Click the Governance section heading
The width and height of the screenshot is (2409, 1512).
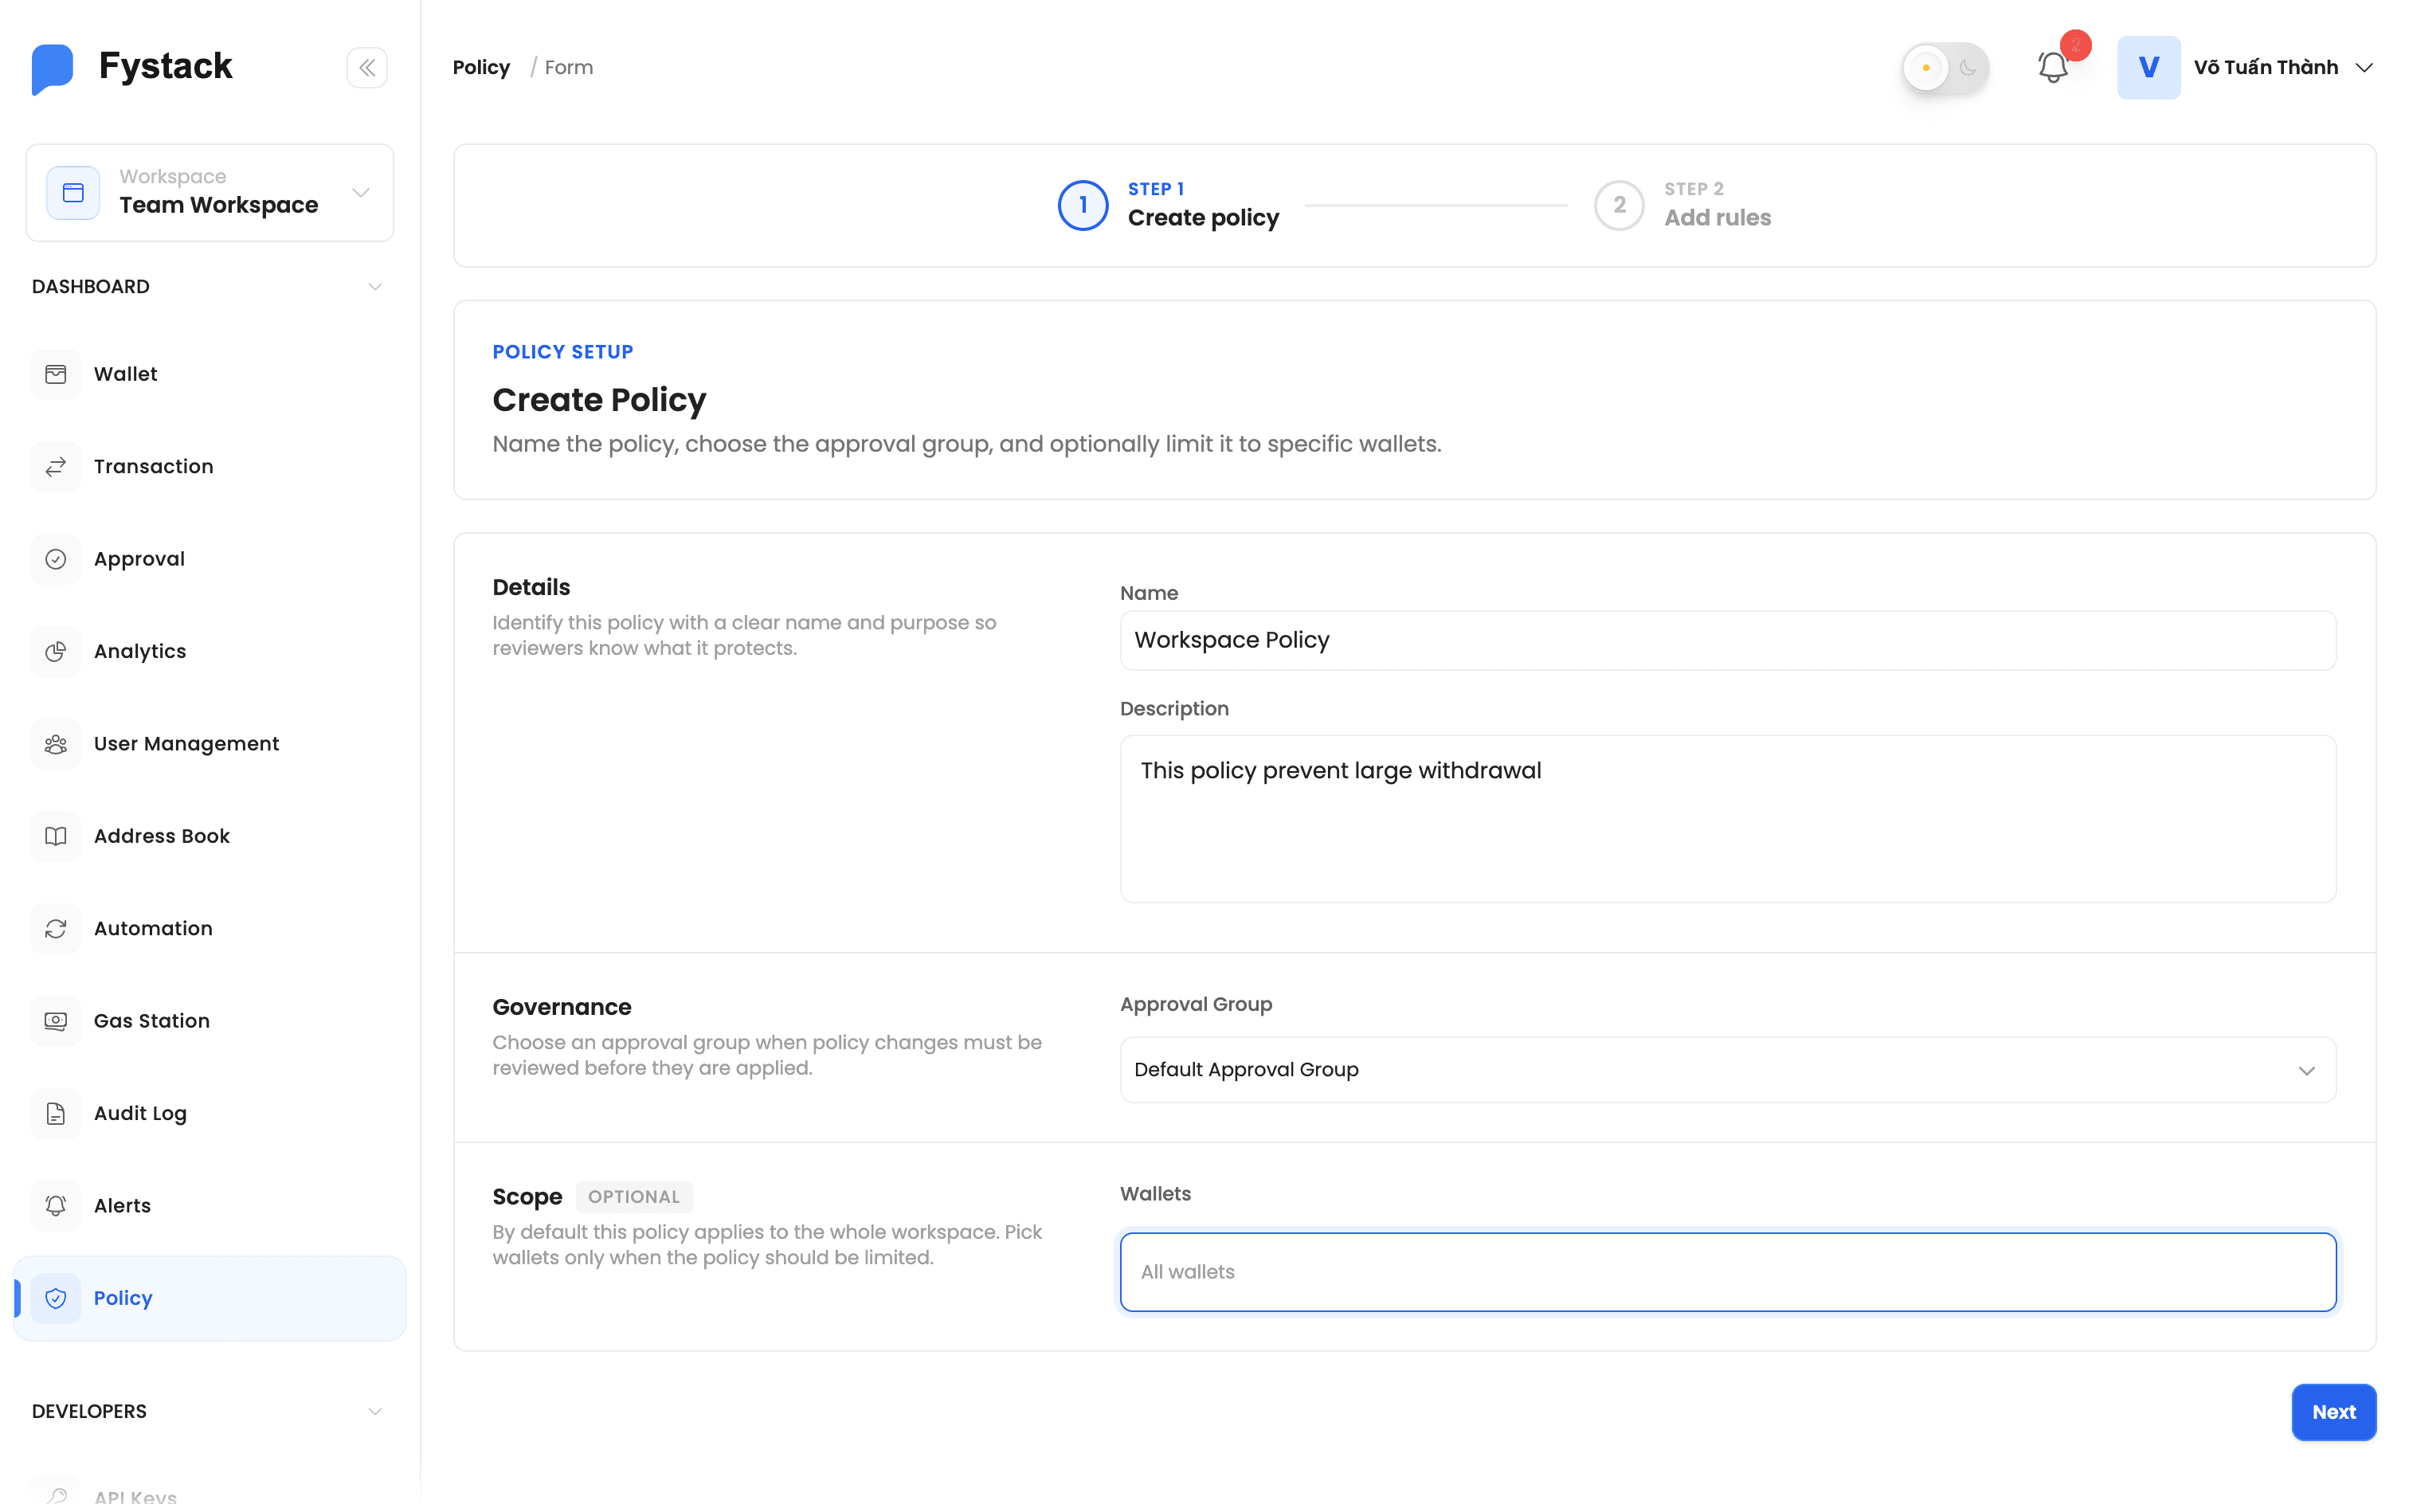[x=561, y=1007]
